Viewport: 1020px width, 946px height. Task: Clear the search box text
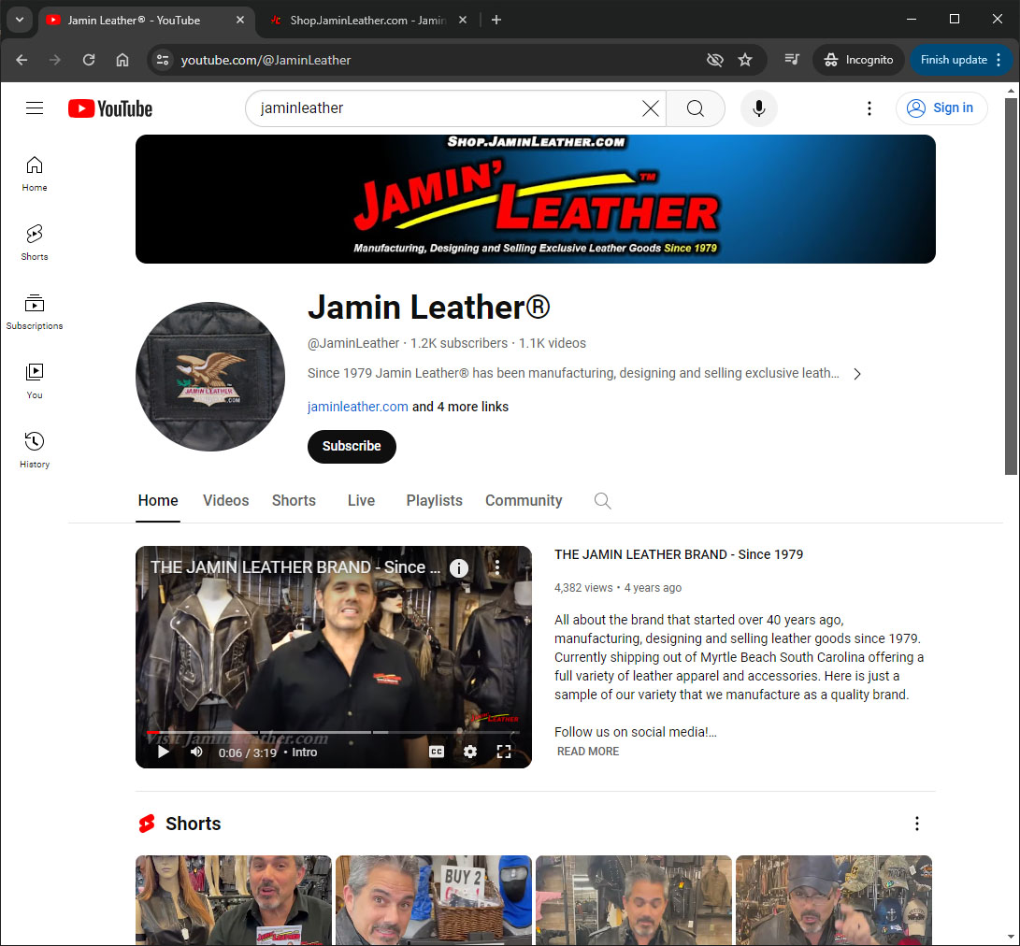coord(650,108)
